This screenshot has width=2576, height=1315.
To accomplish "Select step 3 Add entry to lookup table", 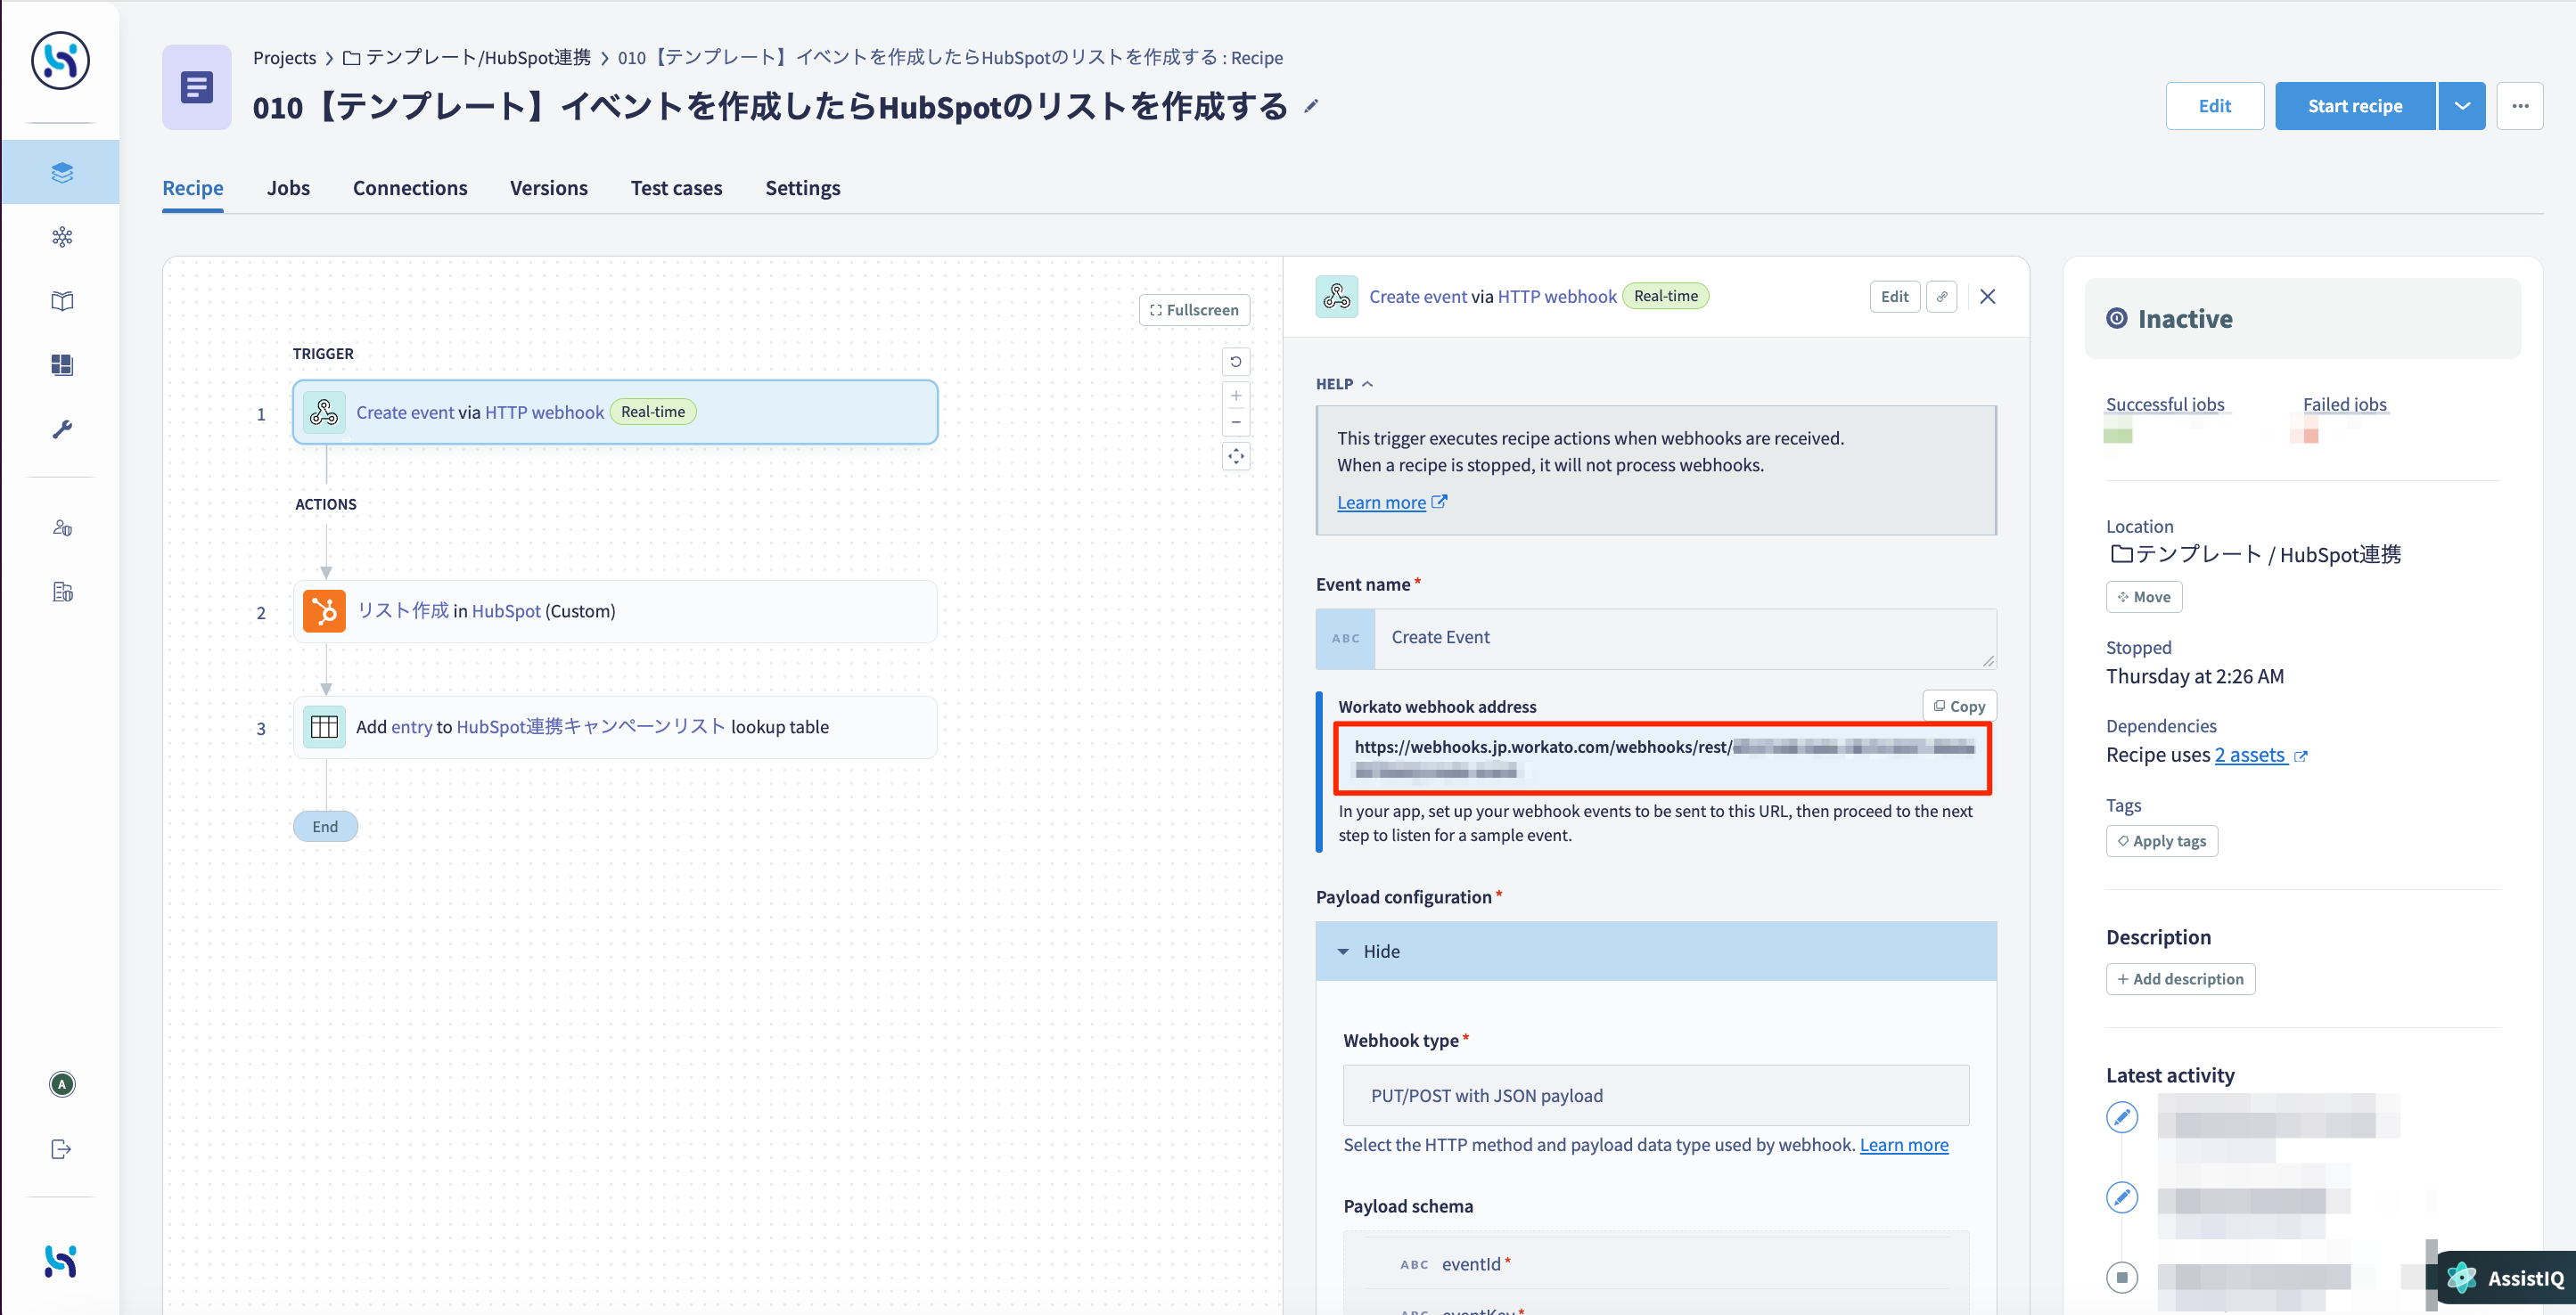I will [615, 726].
